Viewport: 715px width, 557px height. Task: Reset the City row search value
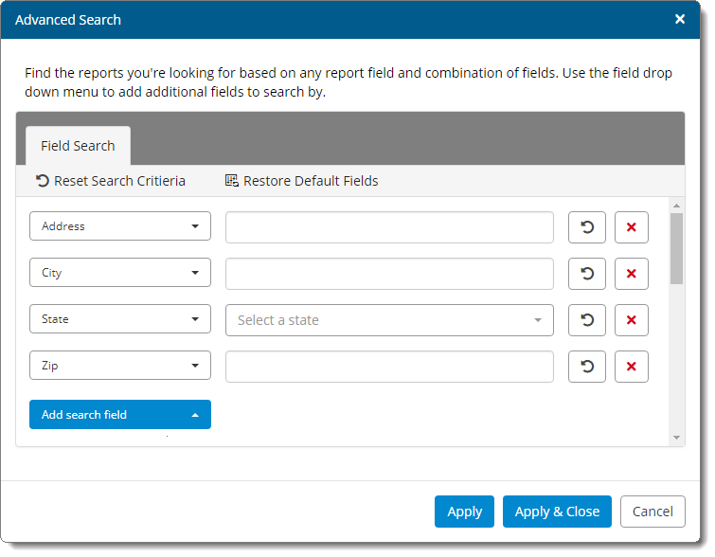(x=586, y=274)
